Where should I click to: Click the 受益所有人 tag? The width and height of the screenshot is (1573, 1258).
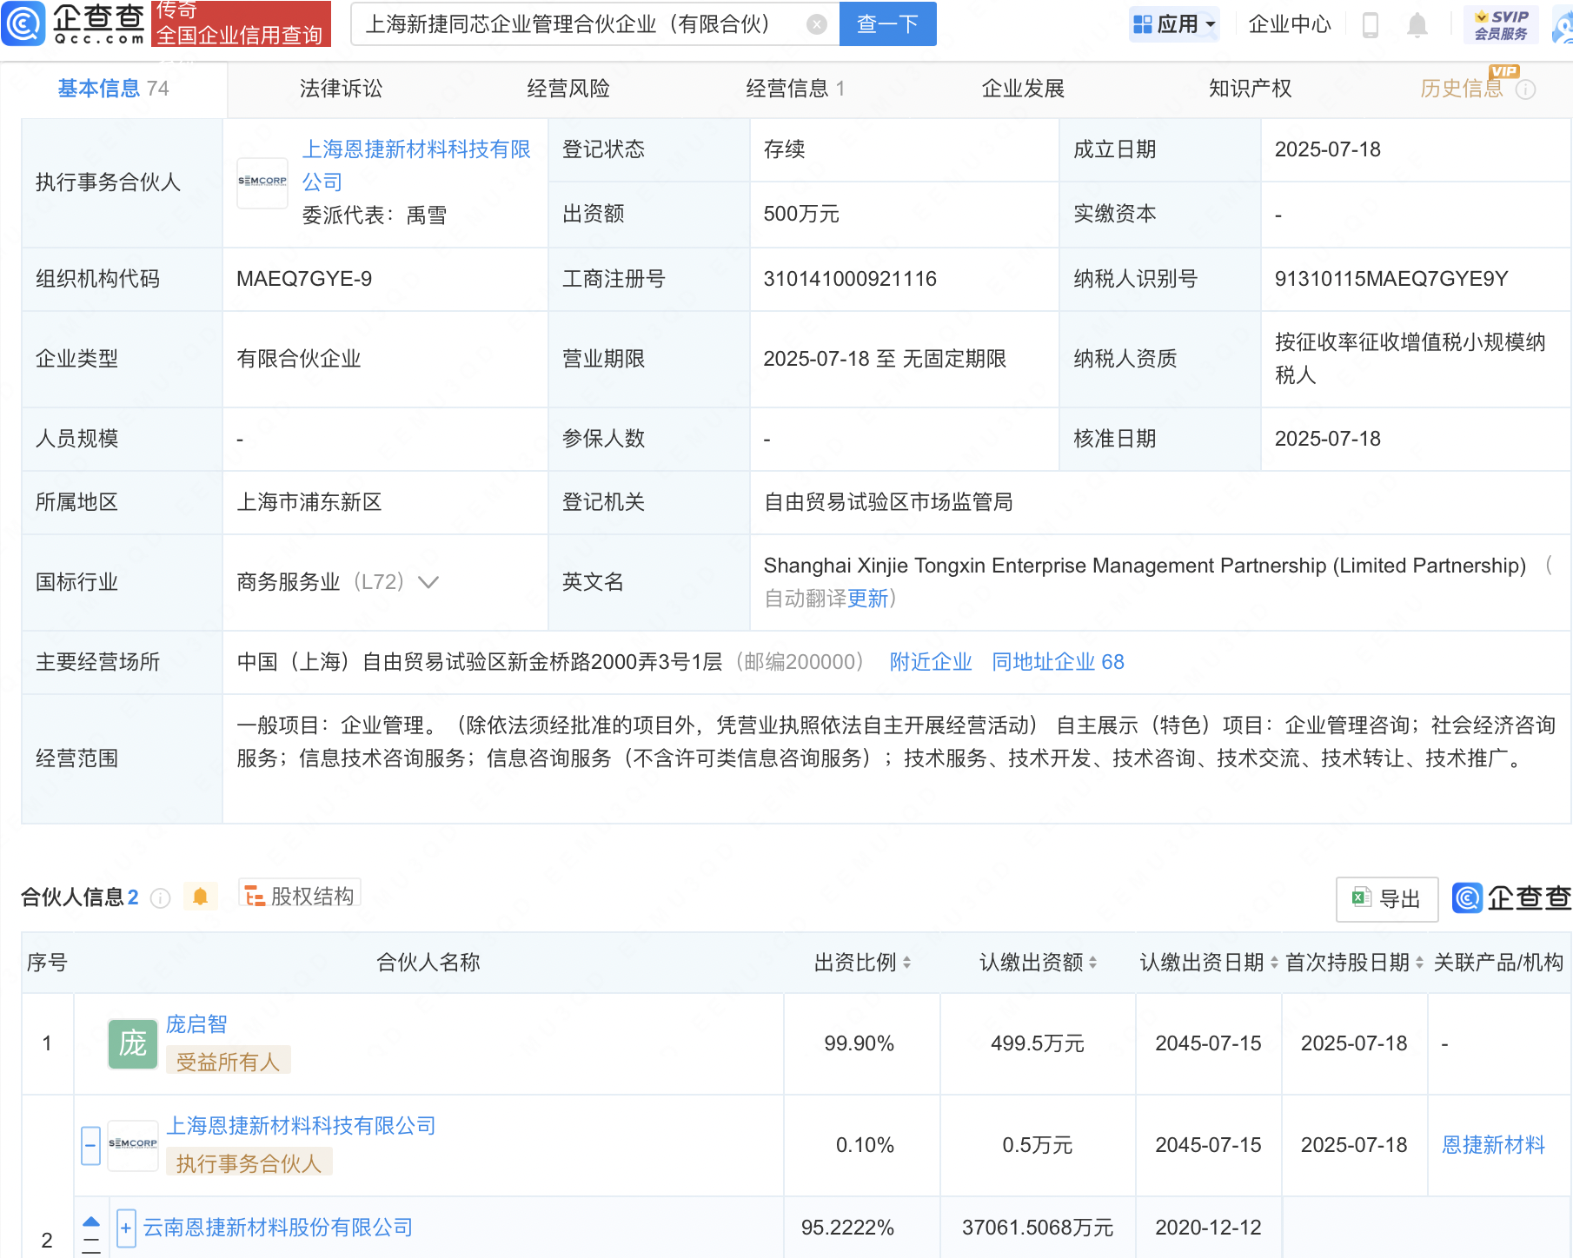click(x=228, y=1062)
